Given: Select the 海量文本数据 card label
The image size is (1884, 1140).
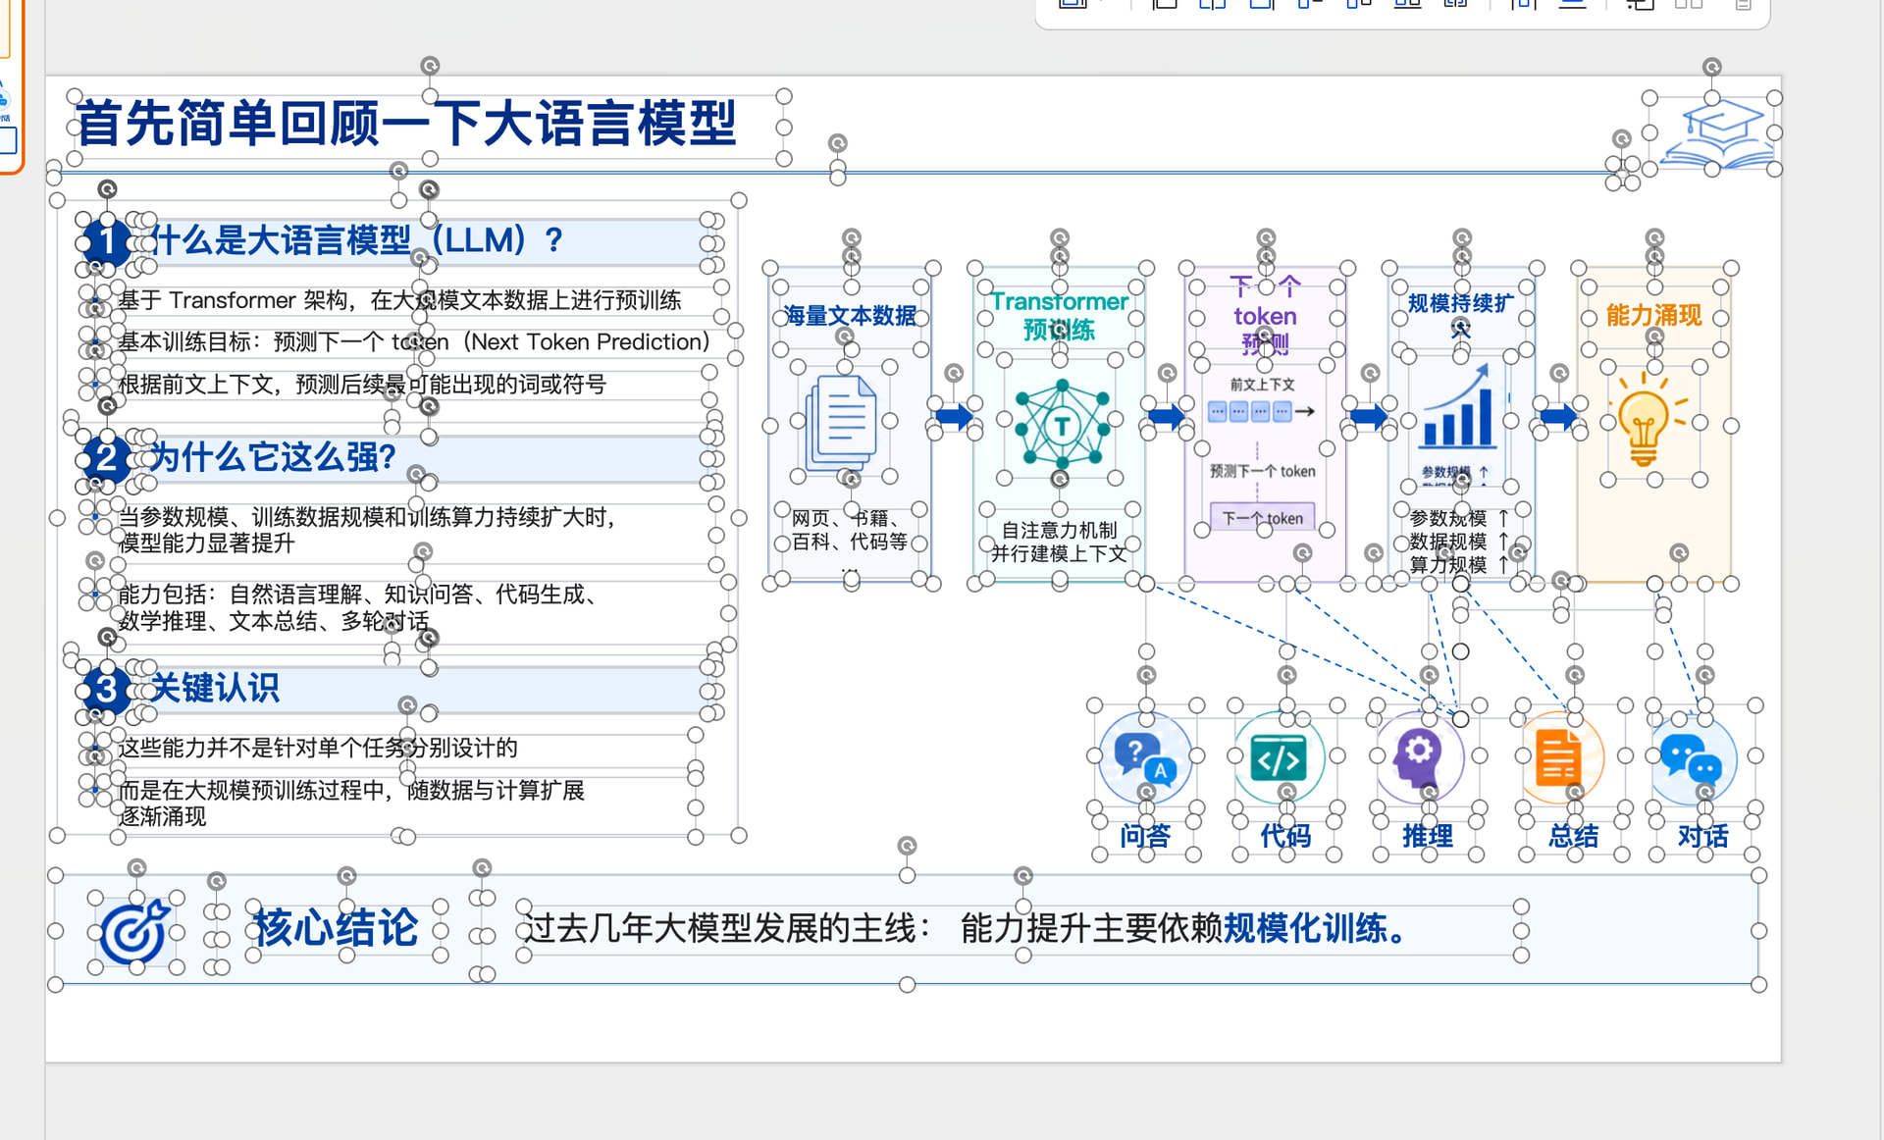Looking at the screenshot, I should 850,316.
